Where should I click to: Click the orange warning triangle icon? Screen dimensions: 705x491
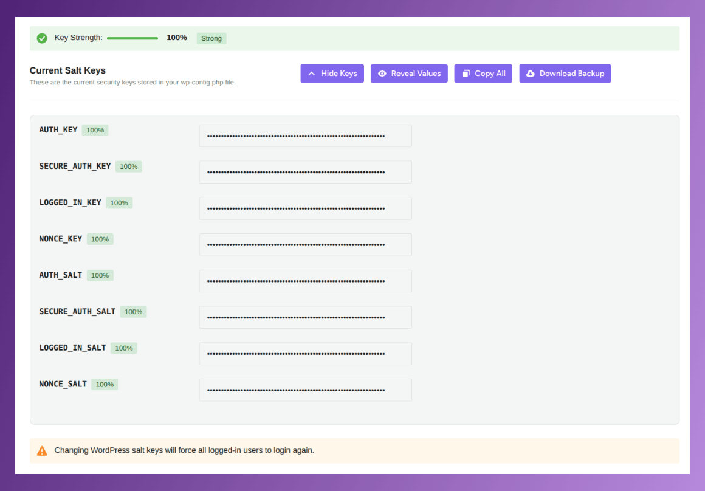42,450
